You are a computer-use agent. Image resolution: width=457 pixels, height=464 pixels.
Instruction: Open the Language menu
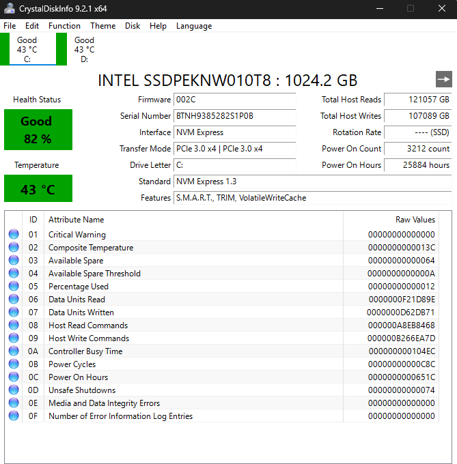point(194,26)
